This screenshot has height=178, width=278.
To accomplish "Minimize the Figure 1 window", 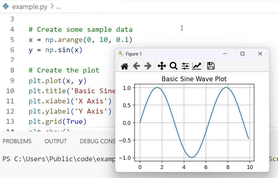I will pyautogui.click(x=225, y=54).
